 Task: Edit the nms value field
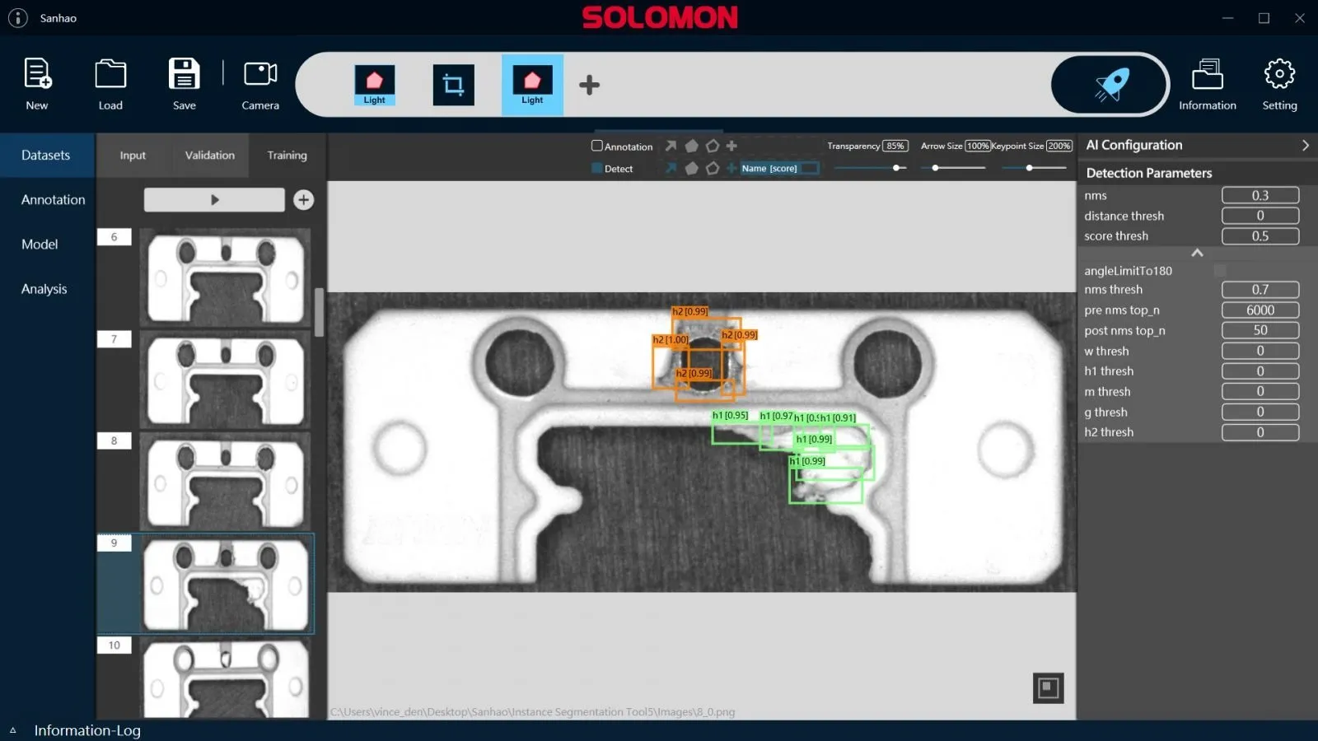[x=1260, y=195]
